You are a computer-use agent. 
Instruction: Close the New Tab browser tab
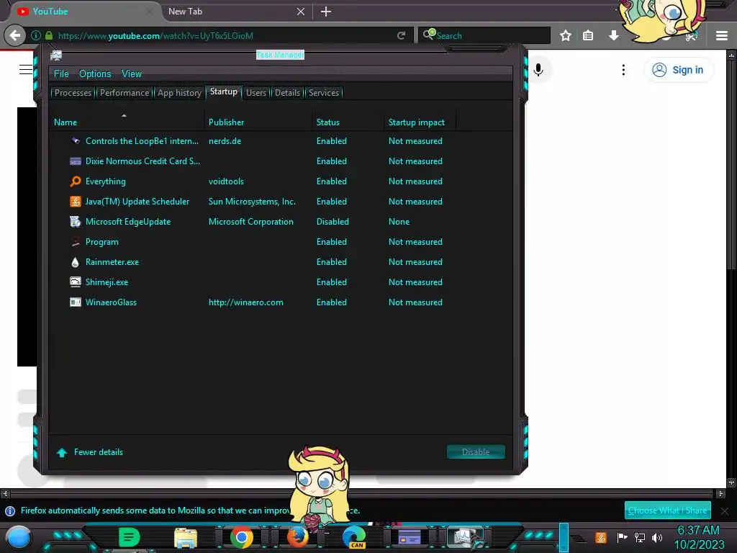(x=301, y=12)
